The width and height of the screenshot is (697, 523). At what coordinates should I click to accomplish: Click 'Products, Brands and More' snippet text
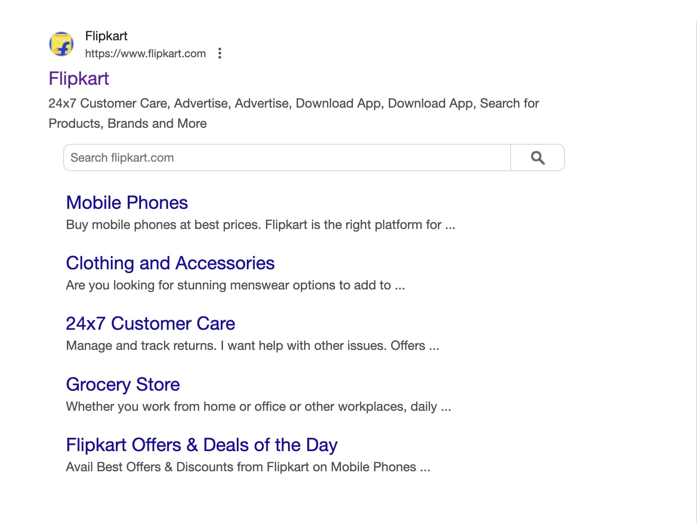127,124
